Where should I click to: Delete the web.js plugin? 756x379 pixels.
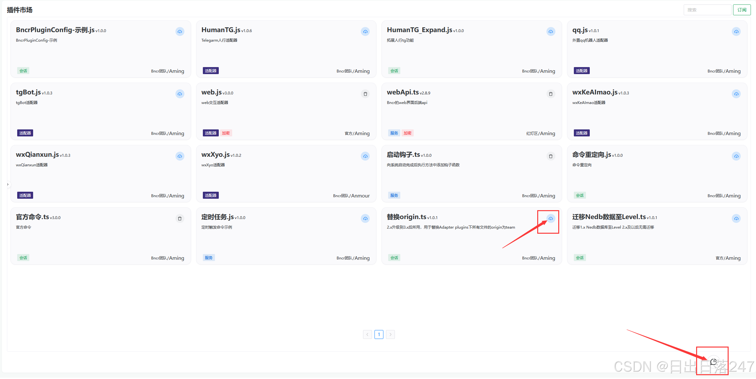coord(365,94)
